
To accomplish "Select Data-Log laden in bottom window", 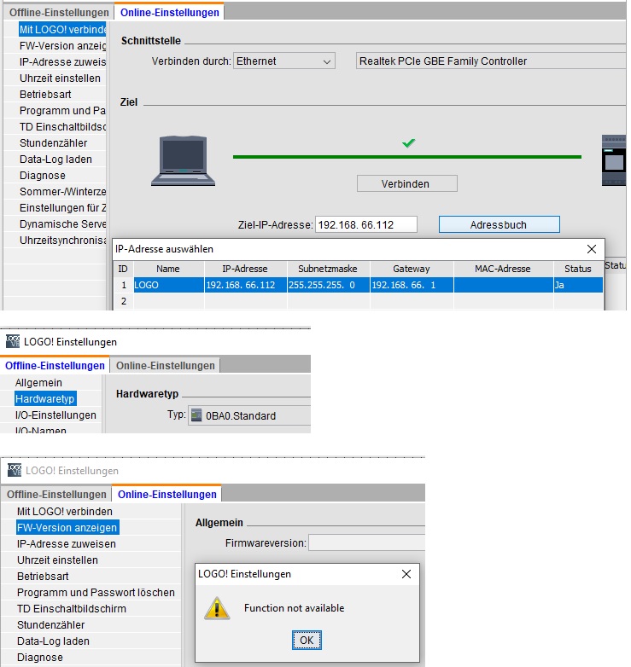I will (x=53, y=641).
